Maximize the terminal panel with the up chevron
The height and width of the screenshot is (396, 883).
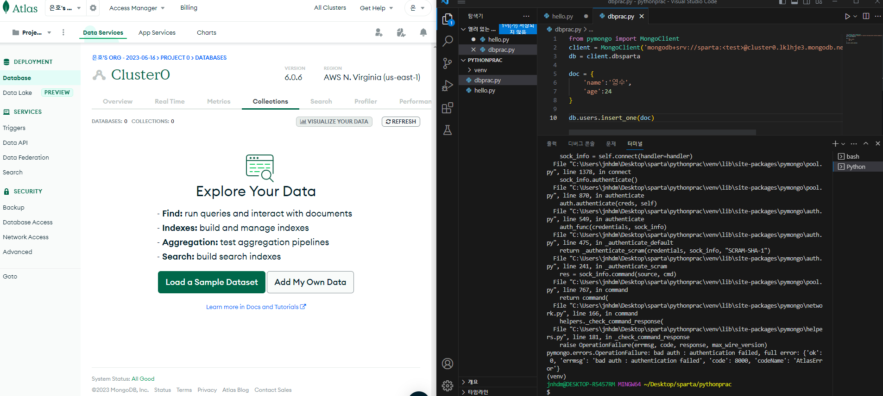click(x=866, y=144)
